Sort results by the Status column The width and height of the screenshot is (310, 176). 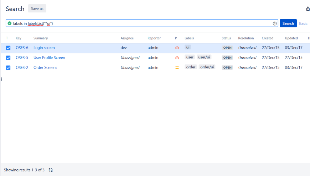click(226, 38)
